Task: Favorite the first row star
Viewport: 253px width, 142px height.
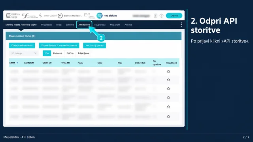Action: pos(168,71)
